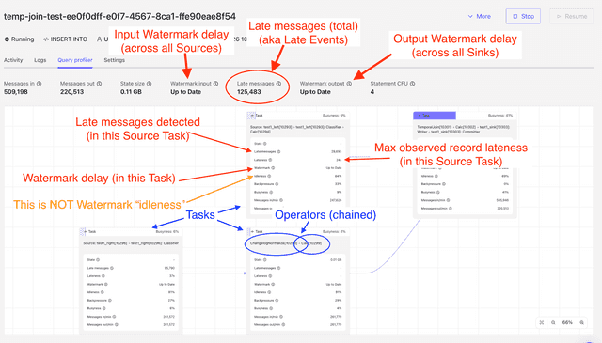Image resolution: width=602 pixels, height=343 pixels.
Task: Show Busyness info in test1_left source task
Action: click(271, 193)
